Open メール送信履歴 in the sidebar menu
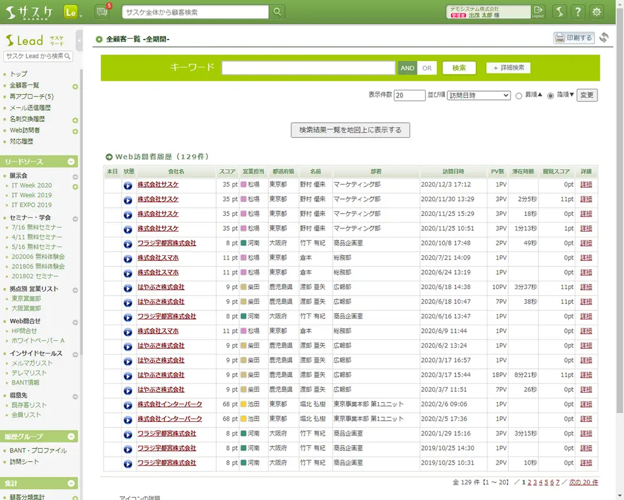 (x=30, y=108)
